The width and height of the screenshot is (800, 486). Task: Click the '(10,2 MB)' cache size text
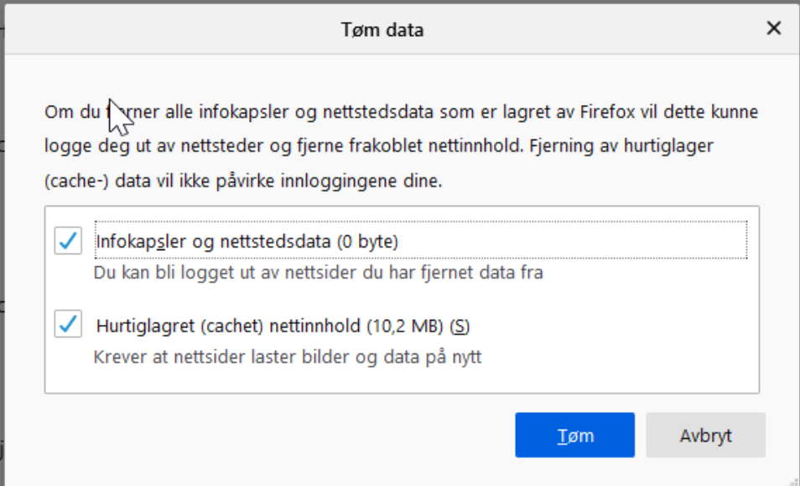(406, 326)
